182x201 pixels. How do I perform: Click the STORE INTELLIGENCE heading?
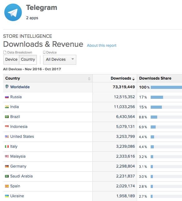pyautogui.click(x=28, y=36)
